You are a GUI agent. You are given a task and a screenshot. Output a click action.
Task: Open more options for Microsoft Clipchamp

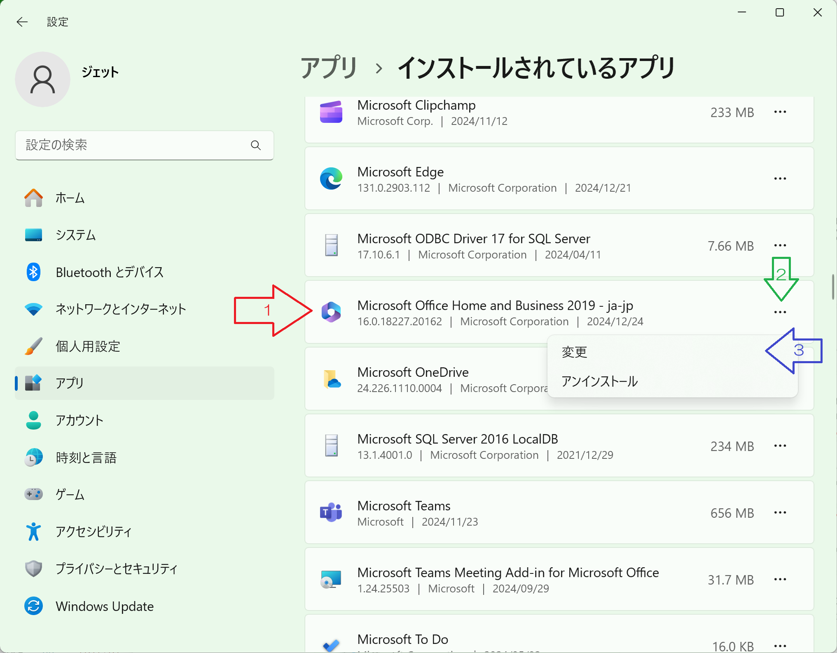tap(780, 112)
